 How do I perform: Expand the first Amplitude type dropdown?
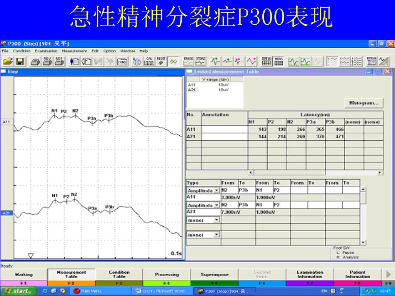[x=217, y=190]
